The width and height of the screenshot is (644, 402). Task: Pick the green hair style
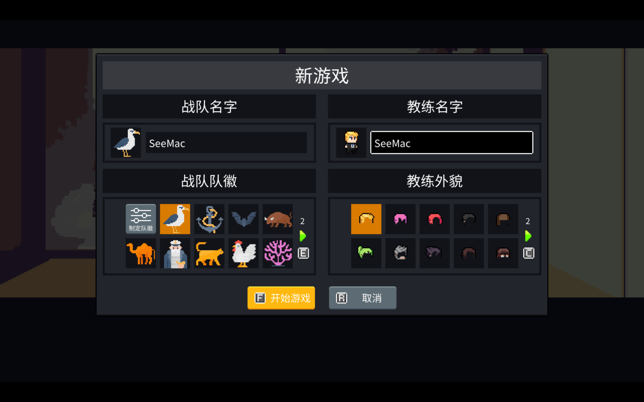click(366, 253)
